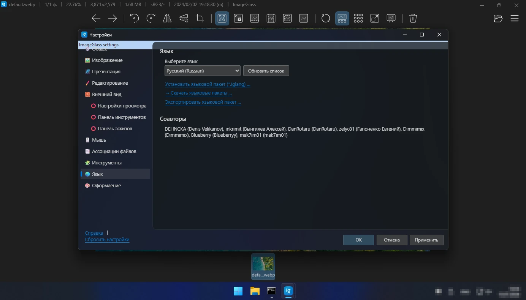
Task: Open the Мышь settings tab
Action: (115, 140)
